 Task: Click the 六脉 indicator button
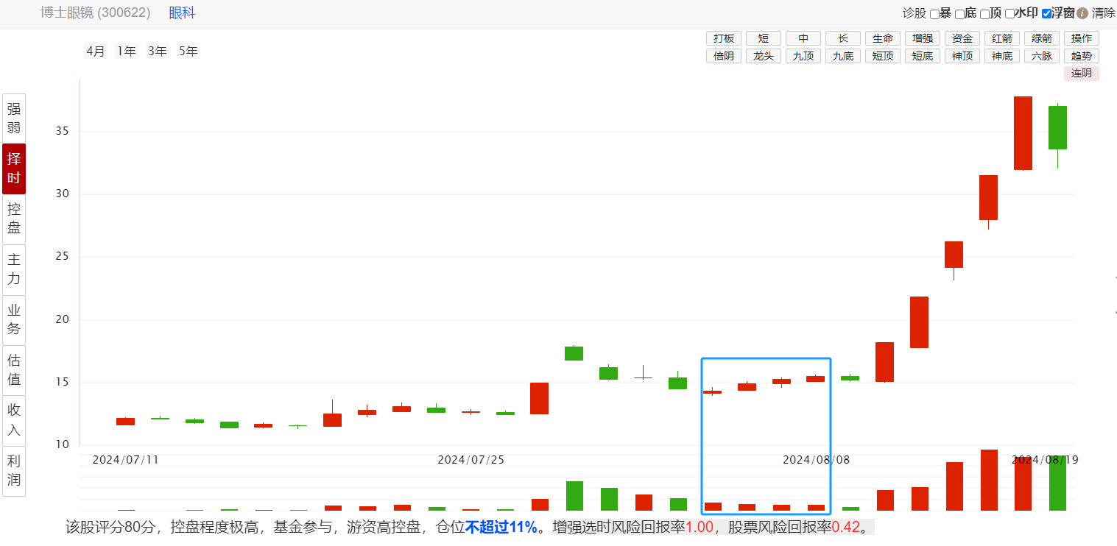(x=1042, y=56)
